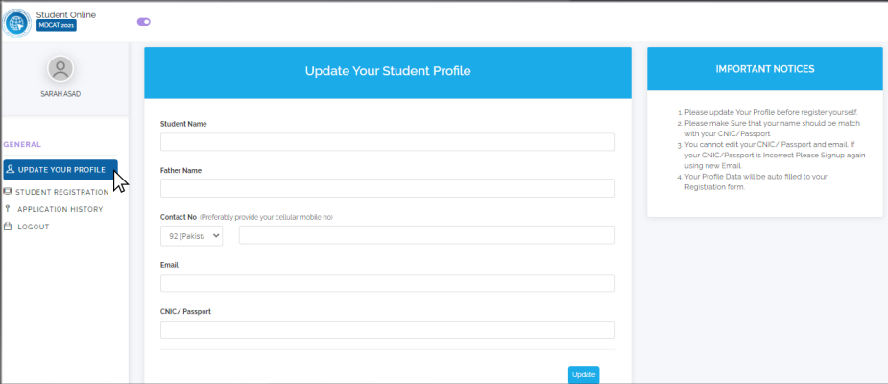Screen dimensions: 888x384
Task: Select Logout from sidebar
Action: click(x=34, y=227)
